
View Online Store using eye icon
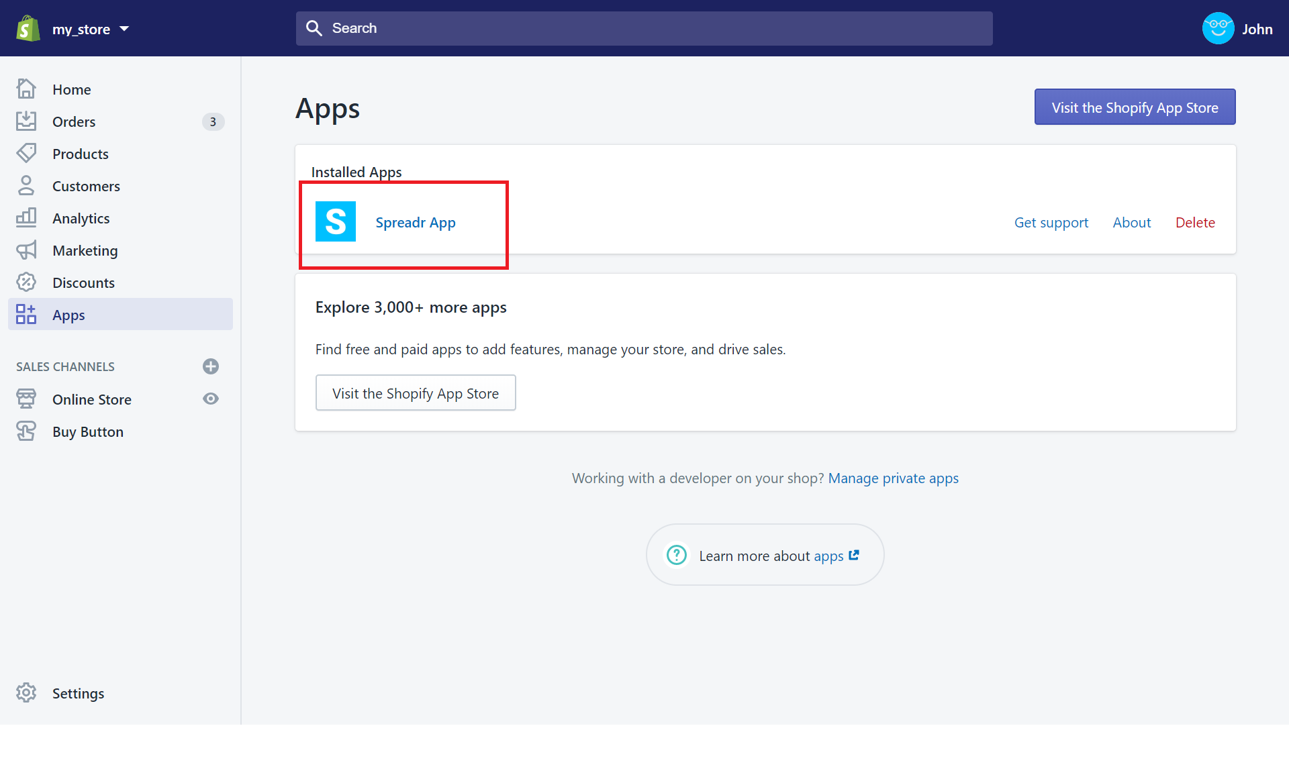211,399
